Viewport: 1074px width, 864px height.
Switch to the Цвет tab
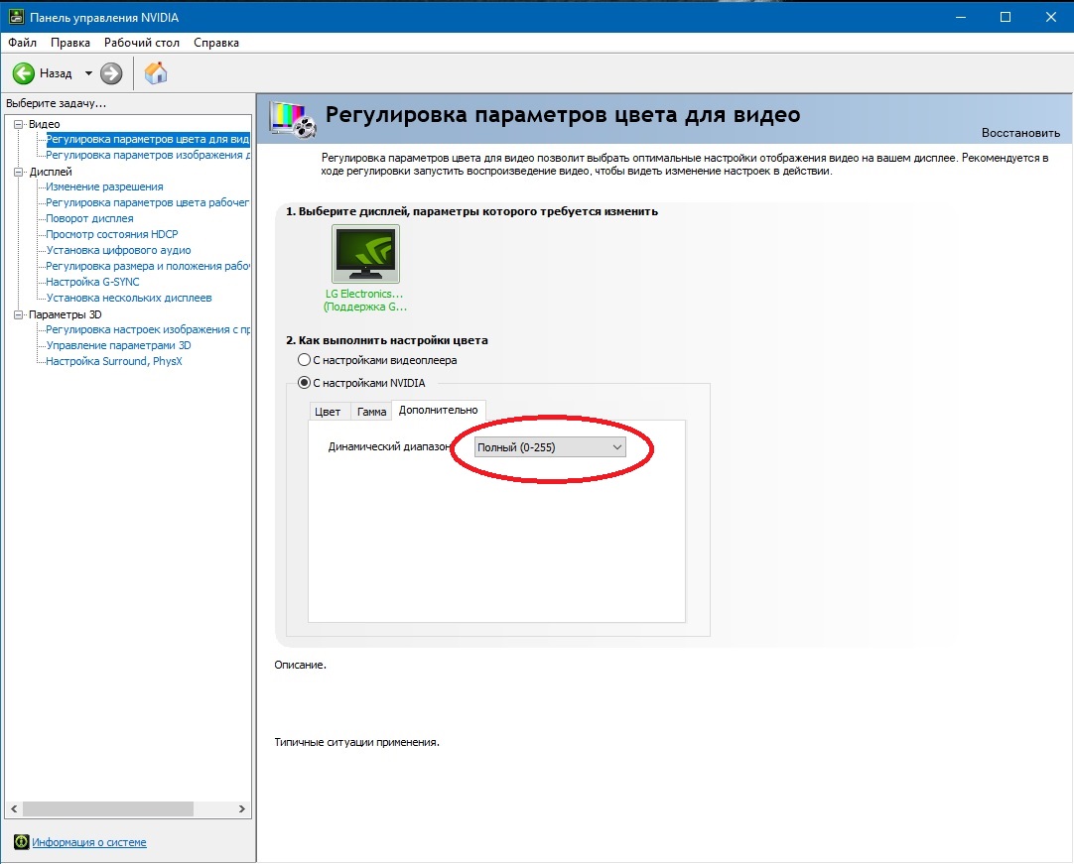click(328, 412)
